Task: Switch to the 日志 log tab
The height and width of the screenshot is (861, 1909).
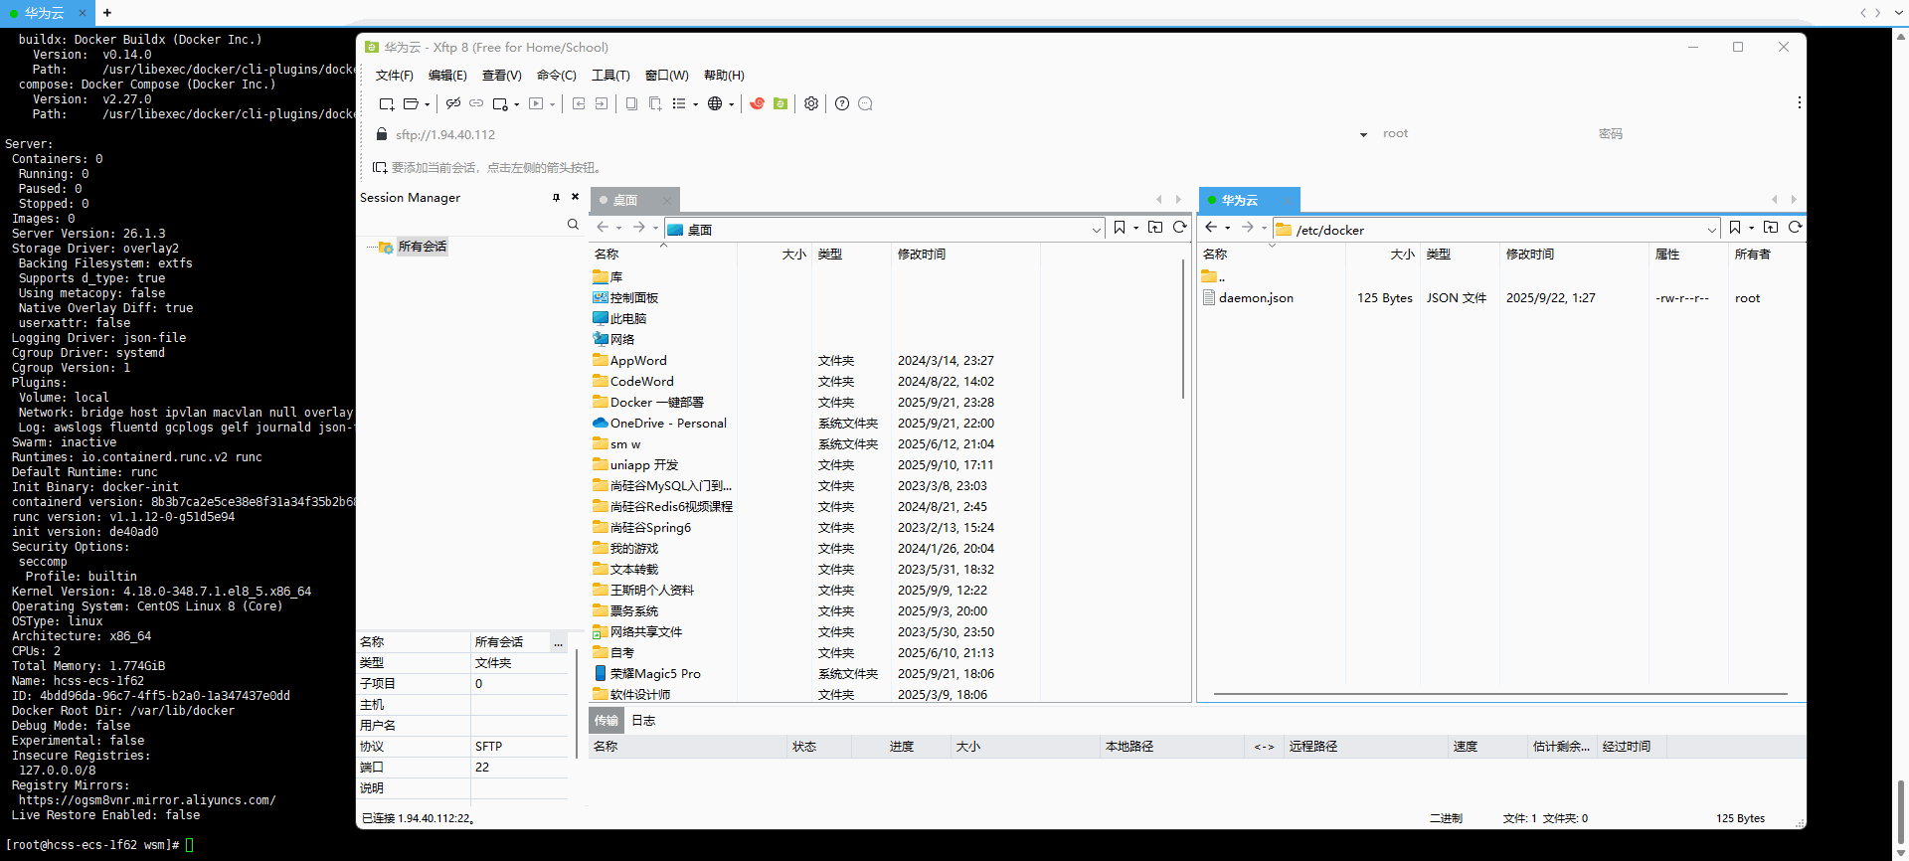Action: click(x=643, y=721)
